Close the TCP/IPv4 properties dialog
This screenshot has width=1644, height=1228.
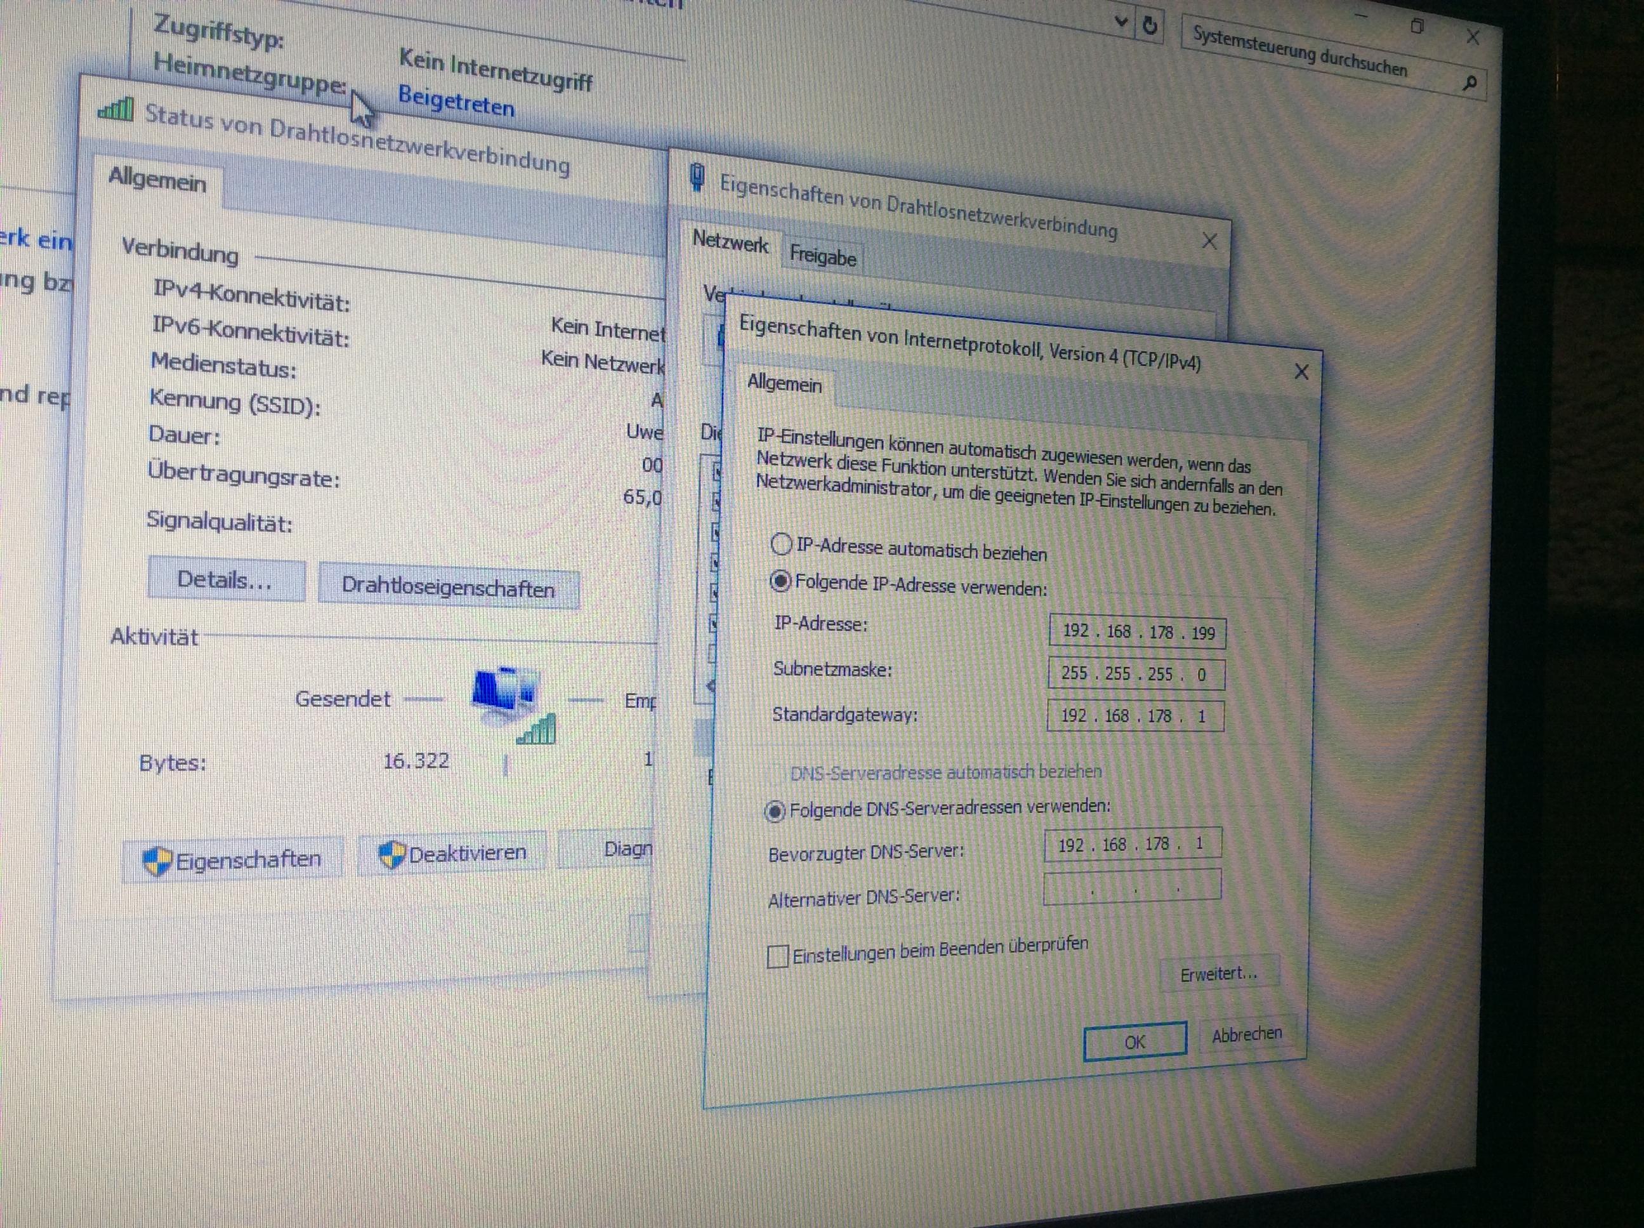1301,372
